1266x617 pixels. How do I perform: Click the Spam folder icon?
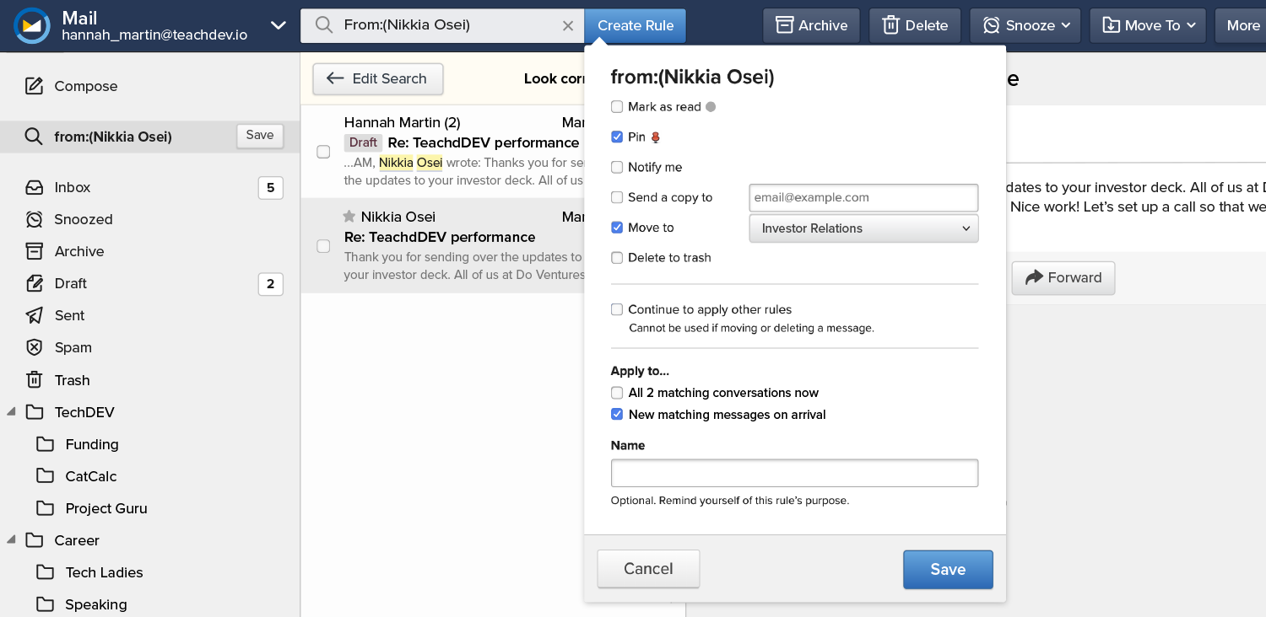[34, 347]
